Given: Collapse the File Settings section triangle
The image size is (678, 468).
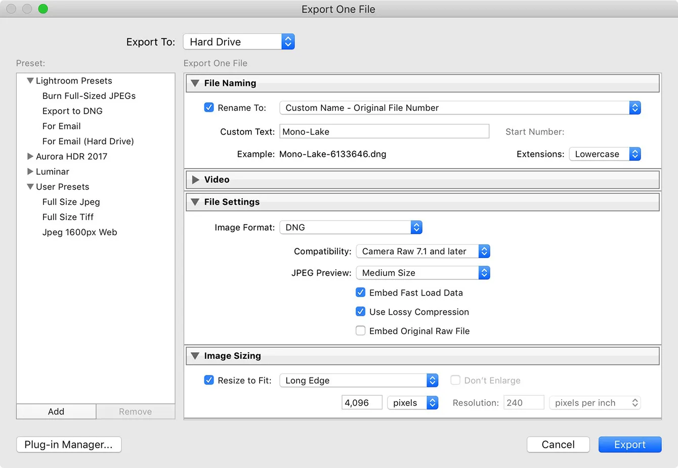Looking at the screenshot, I should pos(195,202).
